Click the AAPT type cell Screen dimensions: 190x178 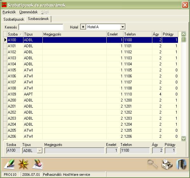(x=33, y=94)
